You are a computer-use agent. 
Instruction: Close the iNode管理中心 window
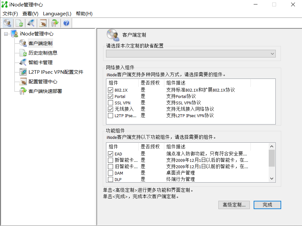[x=293, y=4]
